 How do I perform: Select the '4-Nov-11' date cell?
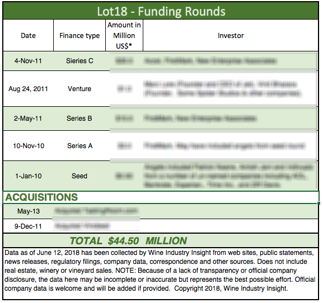click(x=28, y=61)
